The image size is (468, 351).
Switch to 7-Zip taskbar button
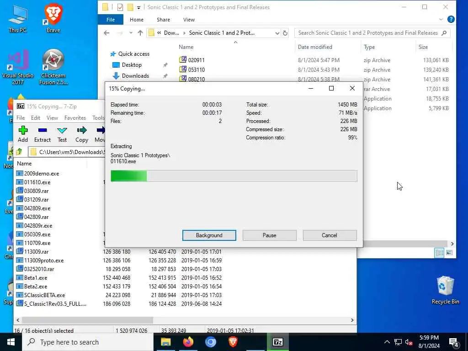pos(277,342)
